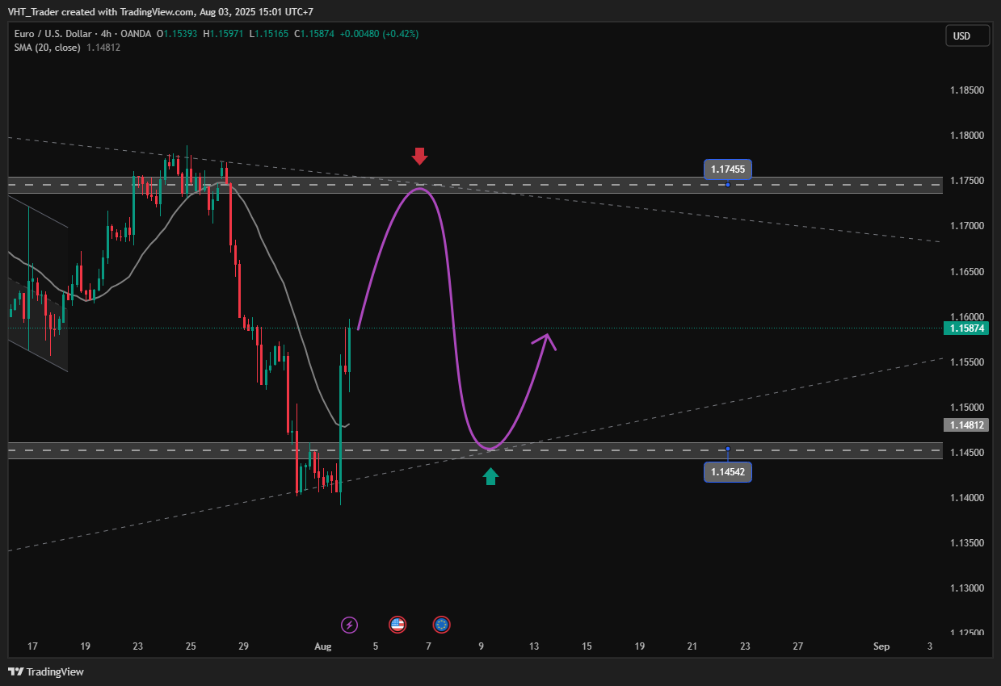The height and width of the screenshot is (686, 1001).
Task: Click date label 27 on time axis
Action: click(x=798, y=646)
